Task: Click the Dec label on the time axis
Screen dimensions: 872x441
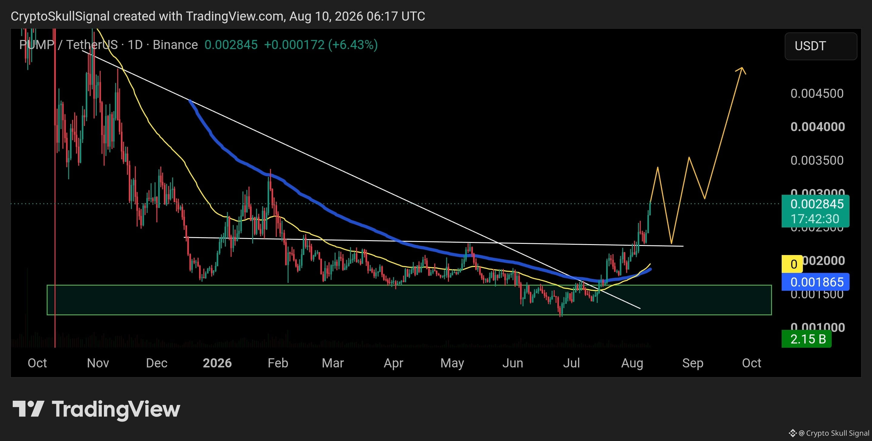Action: point(157,363)
